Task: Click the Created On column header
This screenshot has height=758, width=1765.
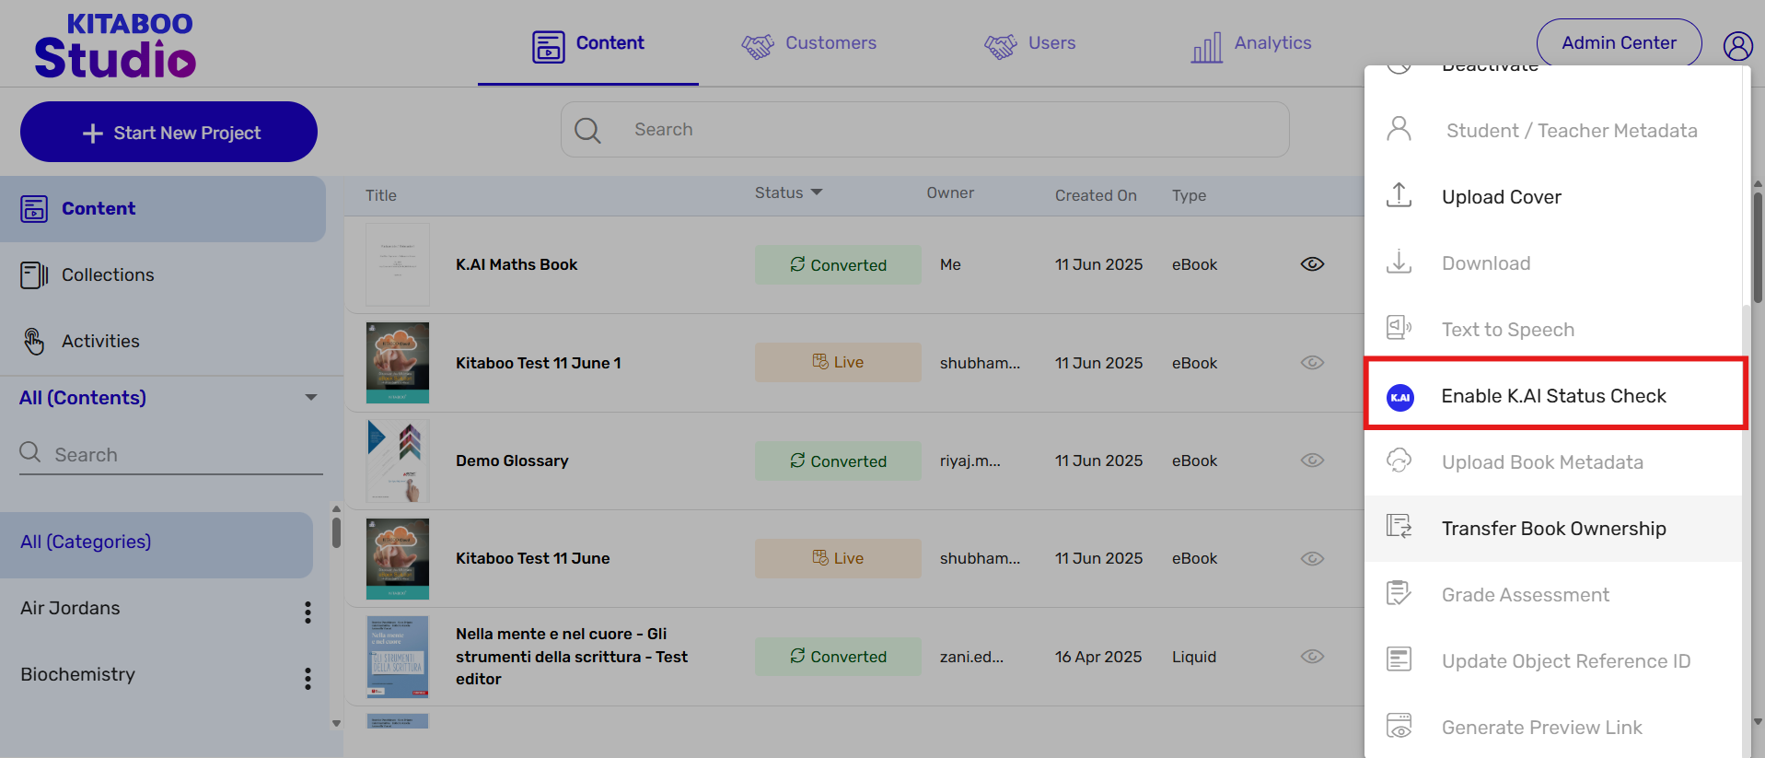Action: (1096, 195)
